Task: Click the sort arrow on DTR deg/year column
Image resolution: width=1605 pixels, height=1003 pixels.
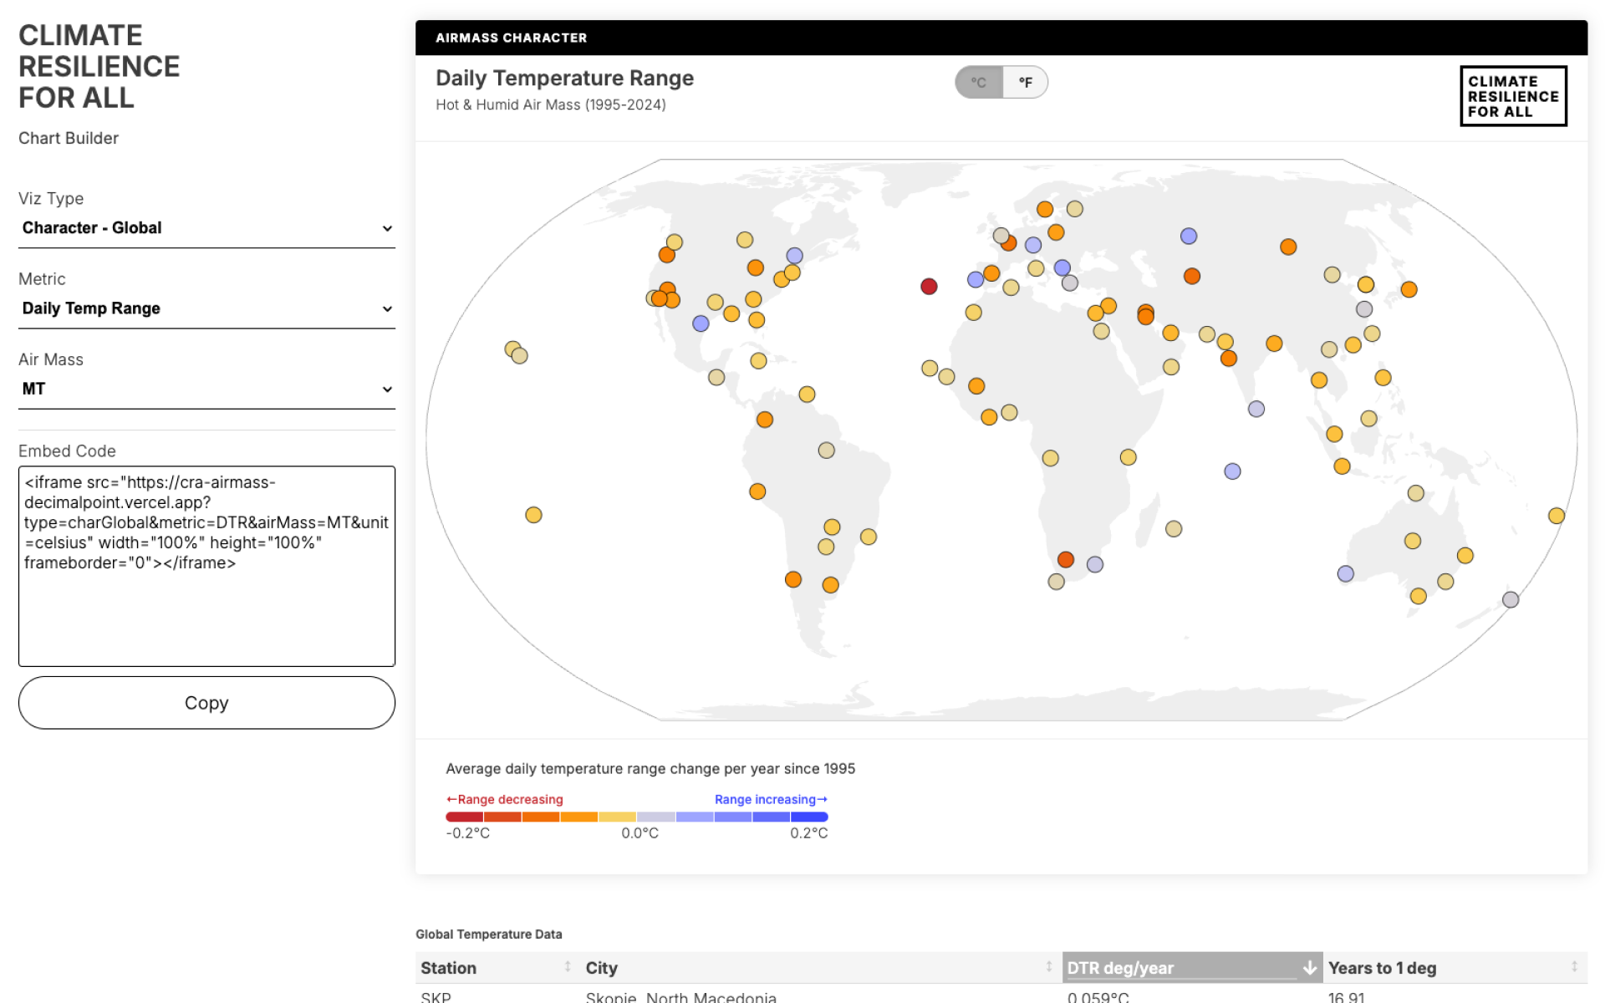Action: click(x=1309, y=968)
